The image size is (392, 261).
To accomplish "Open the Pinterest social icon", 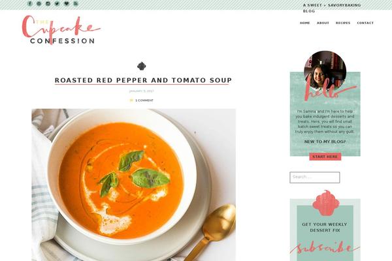I will coord(39,3).
